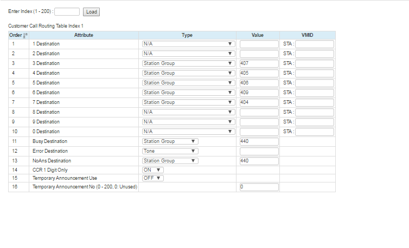Open the 7 Destination Type dropdown
The width and height of the screenshot is (409, 248).
coord(188,102)
